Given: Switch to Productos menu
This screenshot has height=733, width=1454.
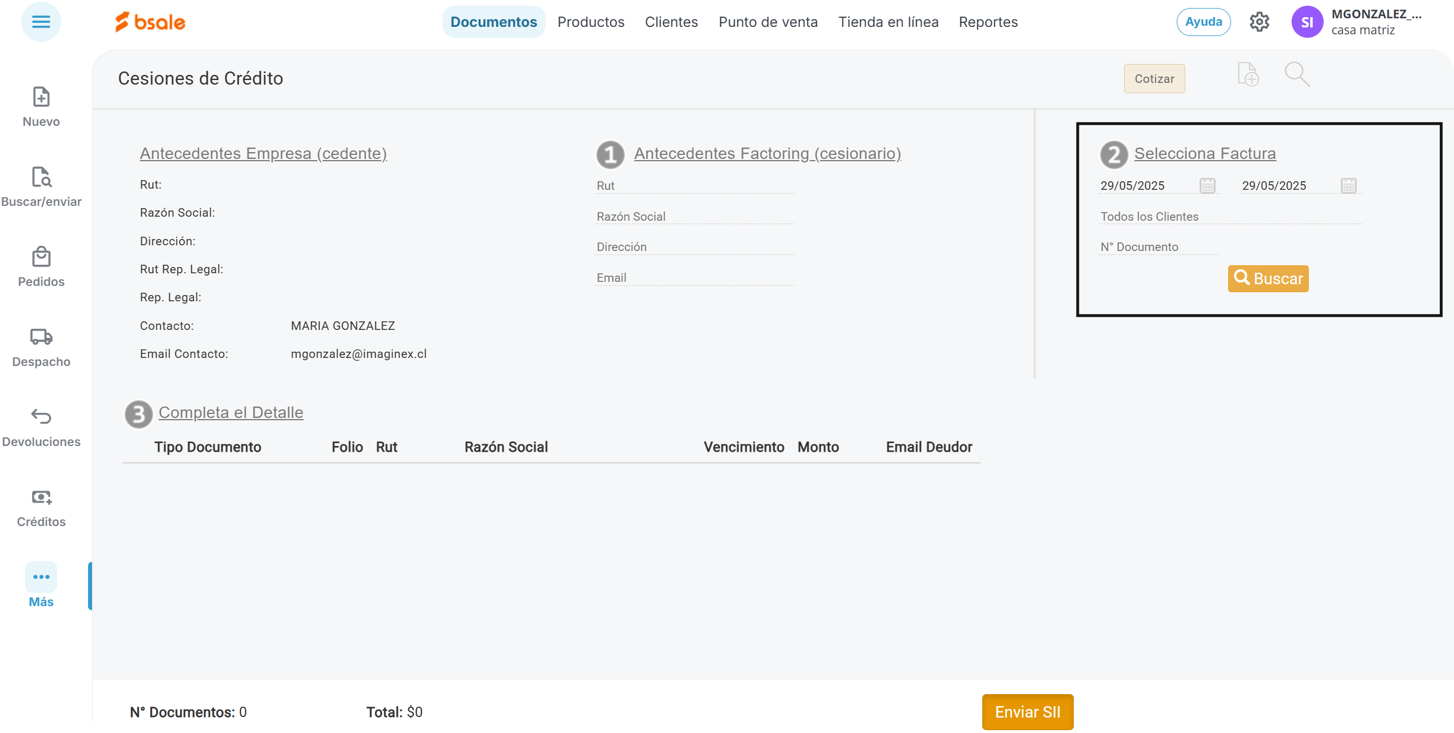Looking at the screenshot, I should click(591, 22).
